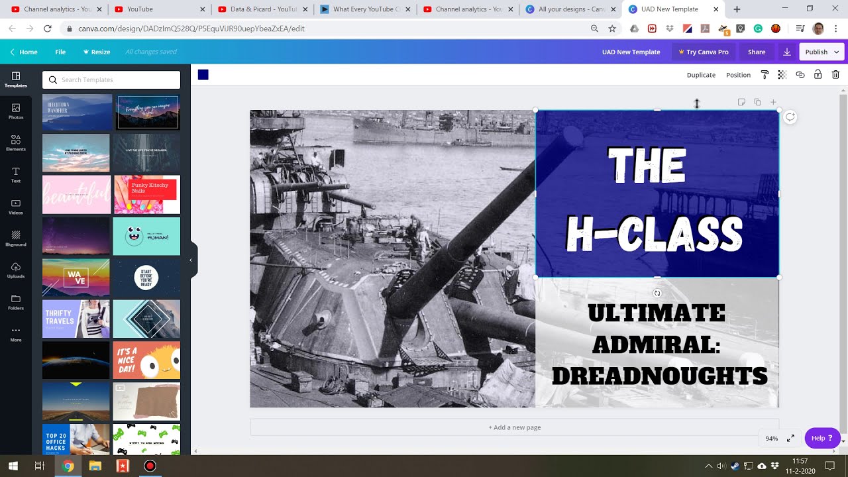Open the Uploads panel
The image size is (848, 477).
click(16, 270)
